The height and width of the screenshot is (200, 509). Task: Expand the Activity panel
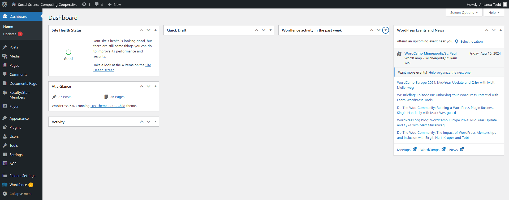[156, 122]
